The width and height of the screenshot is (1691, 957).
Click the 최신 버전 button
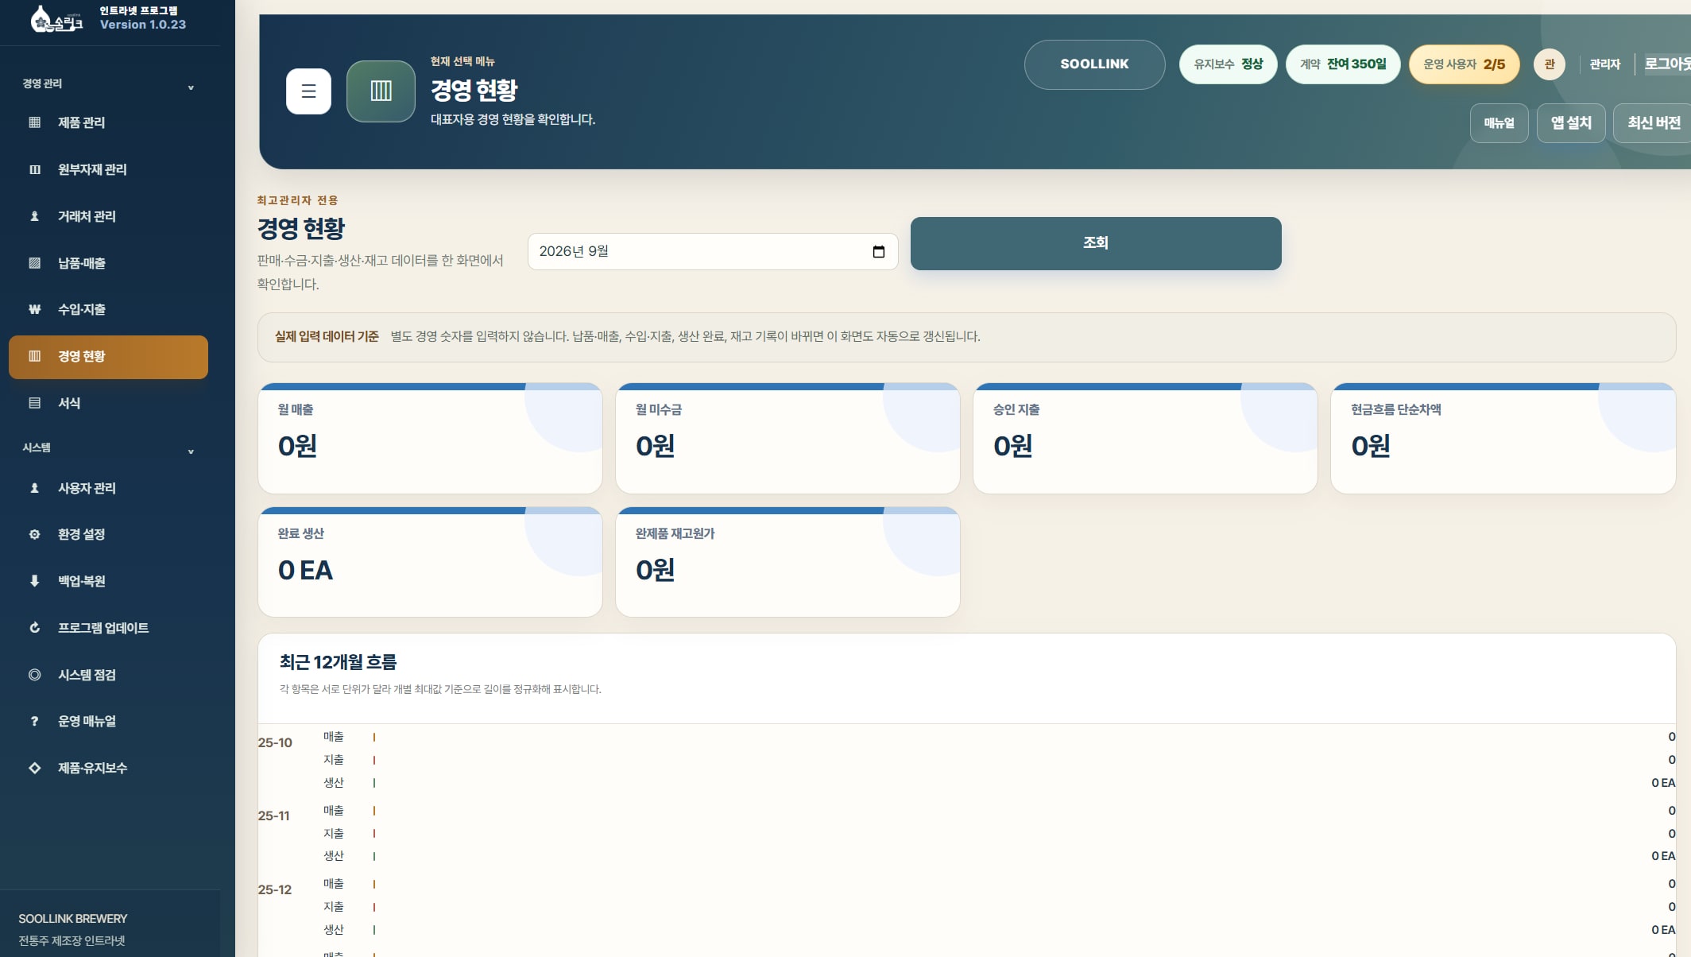coord(1653,123)
